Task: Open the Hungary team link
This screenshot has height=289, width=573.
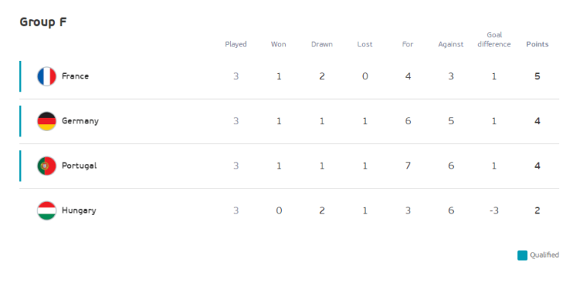Action: 79,210
